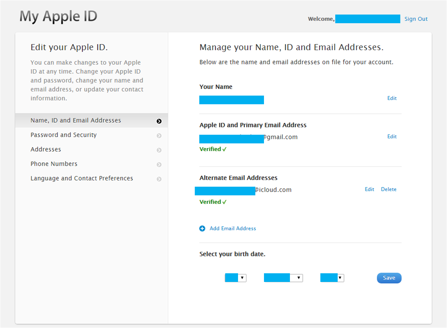Edit the alternate icloud.com email address
Image resolution: width=447 pixels, height=328 pixels.
click(x=370, y=189)
